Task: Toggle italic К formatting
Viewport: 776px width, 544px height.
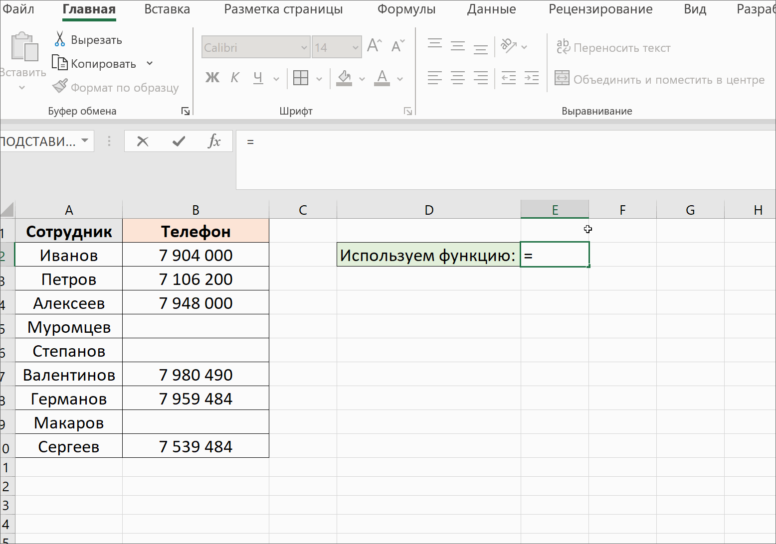Action: [x=235, y=78]
